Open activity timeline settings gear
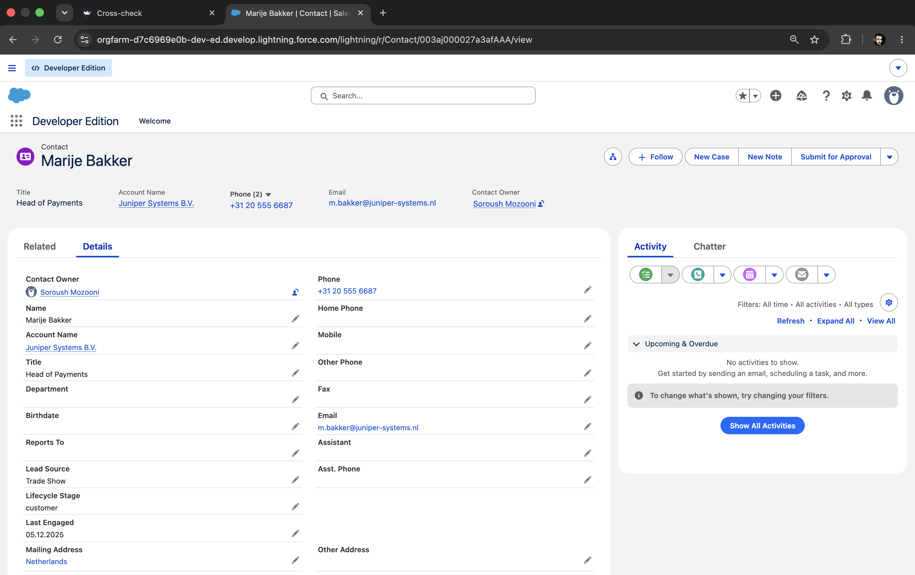915x575 pixels. click(889, 303)
